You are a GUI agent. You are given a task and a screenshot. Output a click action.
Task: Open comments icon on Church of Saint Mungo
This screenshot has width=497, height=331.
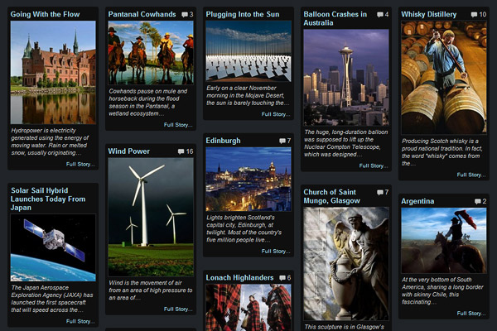[x=379, y=192]
